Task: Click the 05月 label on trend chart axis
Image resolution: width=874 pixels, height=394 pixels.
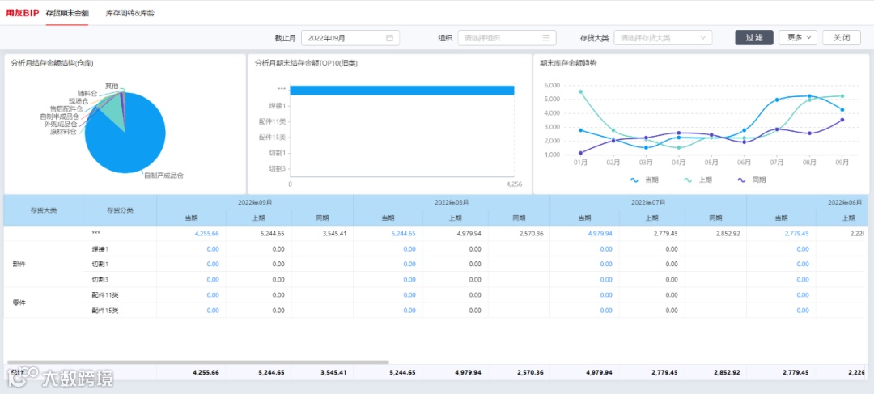Action: [x=711, y=163]
